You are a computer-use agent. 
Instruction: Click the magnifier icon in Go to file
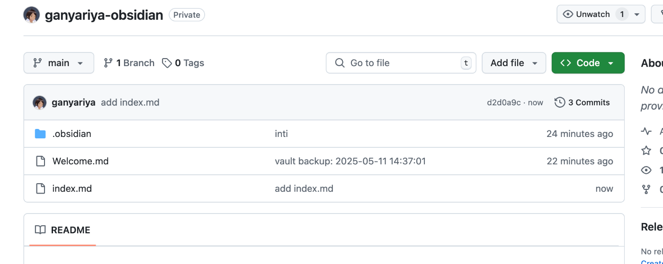[x=340, y=63]
